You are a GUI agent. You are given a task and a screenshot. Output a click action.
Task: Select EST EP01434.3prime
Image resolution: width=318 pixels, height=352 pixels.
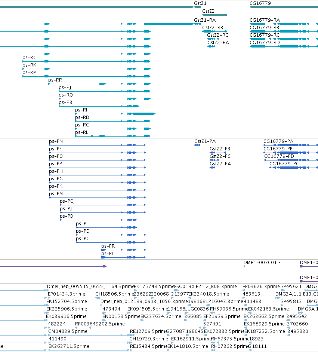coord(67,294)
